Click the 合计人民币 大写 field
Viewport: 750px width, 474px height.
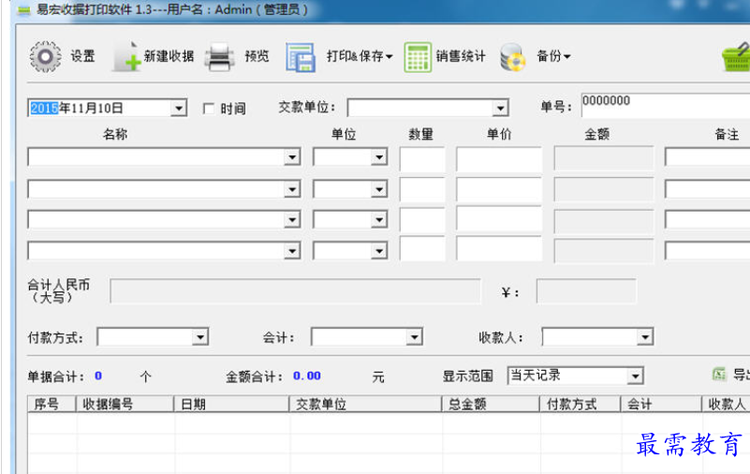[295, 291]
